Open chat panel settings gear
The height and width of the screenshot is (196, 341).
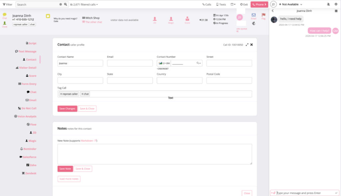[x=336, y=4]
